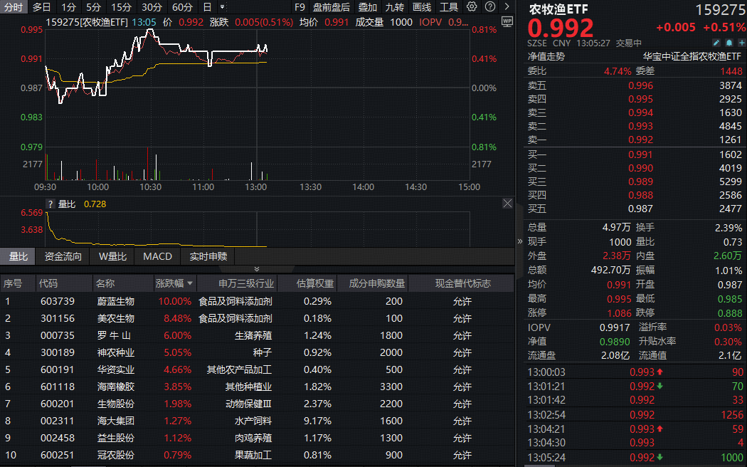Click the pencil edit icon beside the price
Screen dimensions: 747x467
716,43
